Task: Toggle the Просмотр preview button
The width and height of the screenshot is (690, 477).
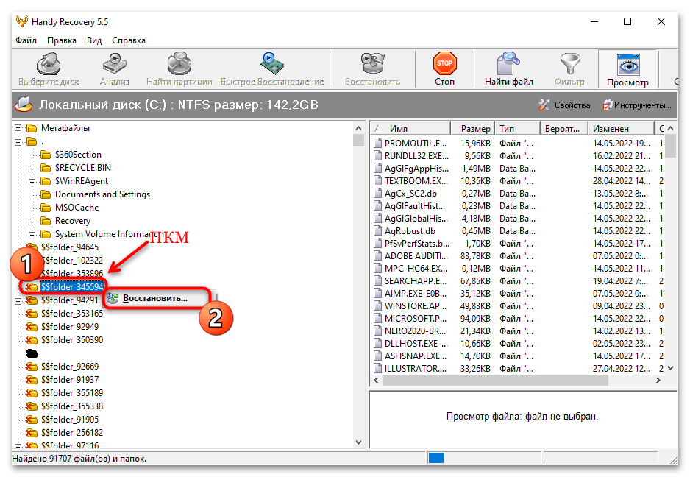Action: [x=627, y=69]
